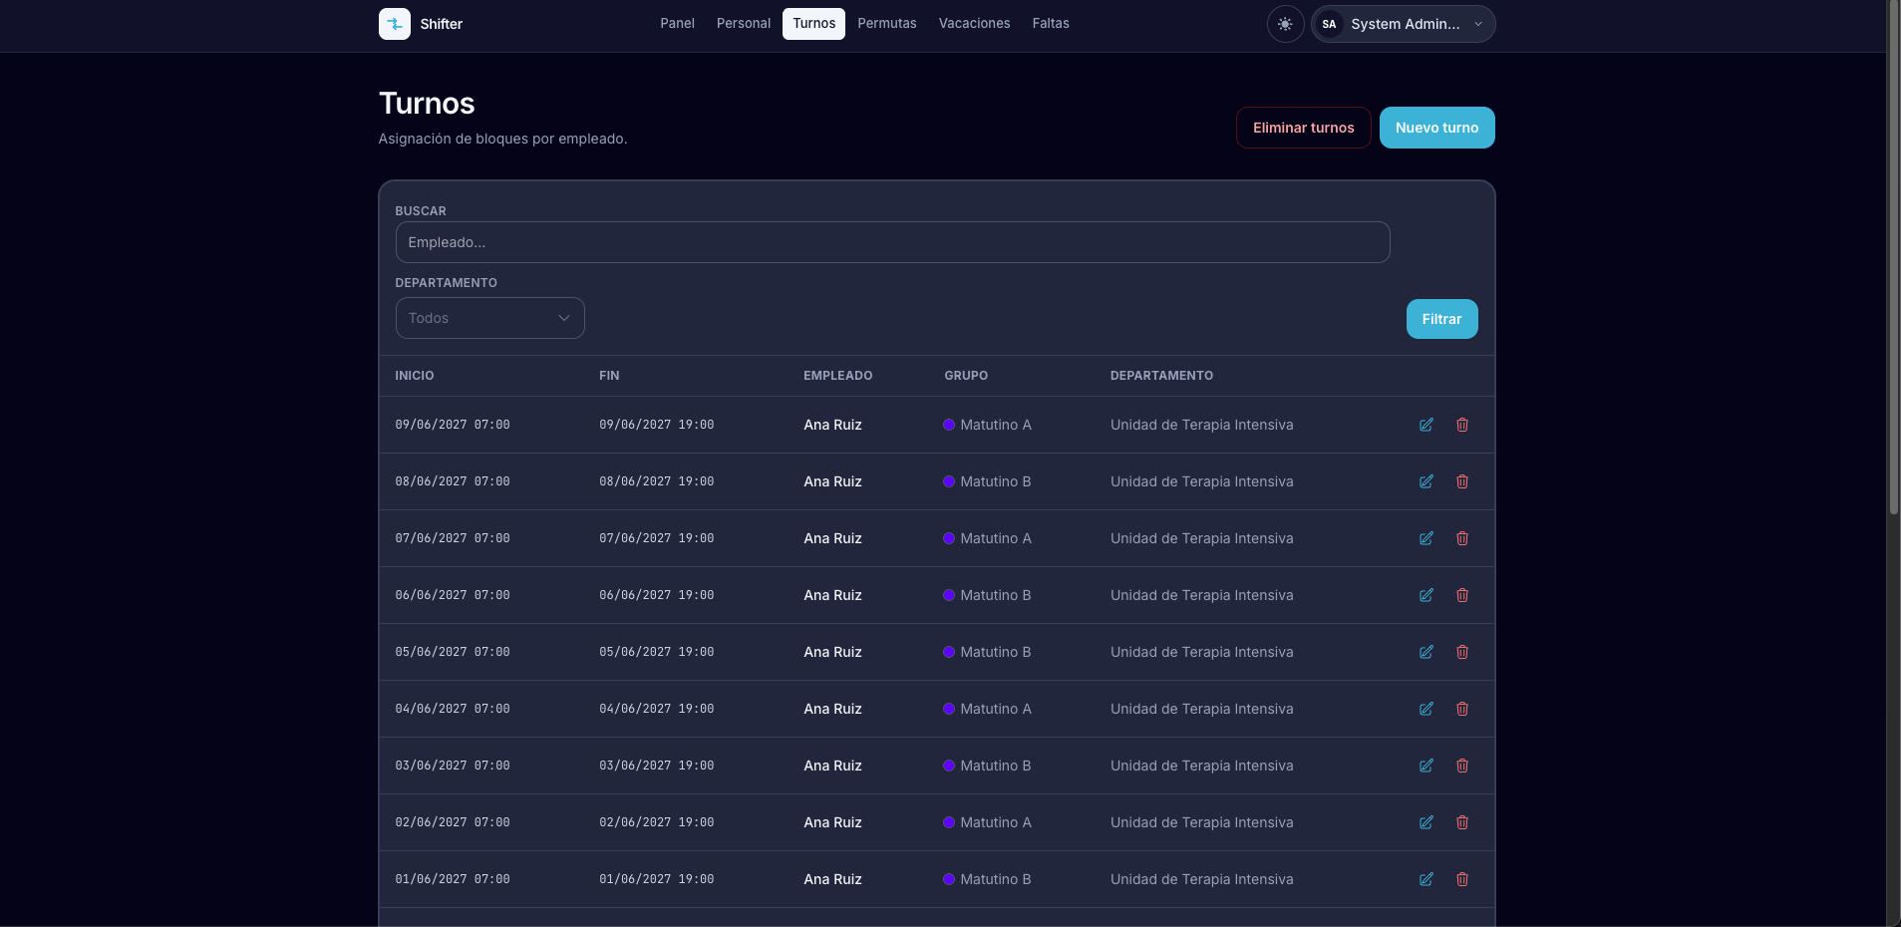Delete the 09/06/2027 shift row
Viewport: 1901px width, 927px height.
pos(1462,425)
